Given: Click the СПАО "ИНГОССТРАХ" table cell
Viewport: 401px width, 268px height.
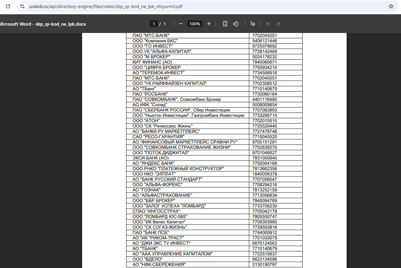Looking at the screenshot, I should [156, 211].
